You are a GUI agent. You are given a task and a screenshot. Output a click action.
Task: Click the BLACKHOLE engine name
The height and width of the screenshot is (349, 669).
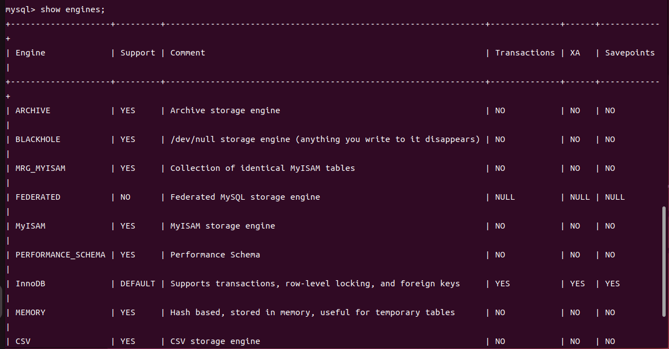coord(38,139)
